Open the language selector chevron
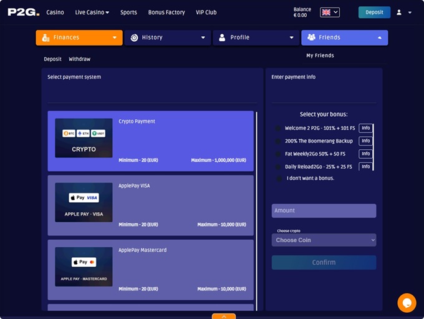The height and width of the screenshot is (319, 424). click(335, 12)
